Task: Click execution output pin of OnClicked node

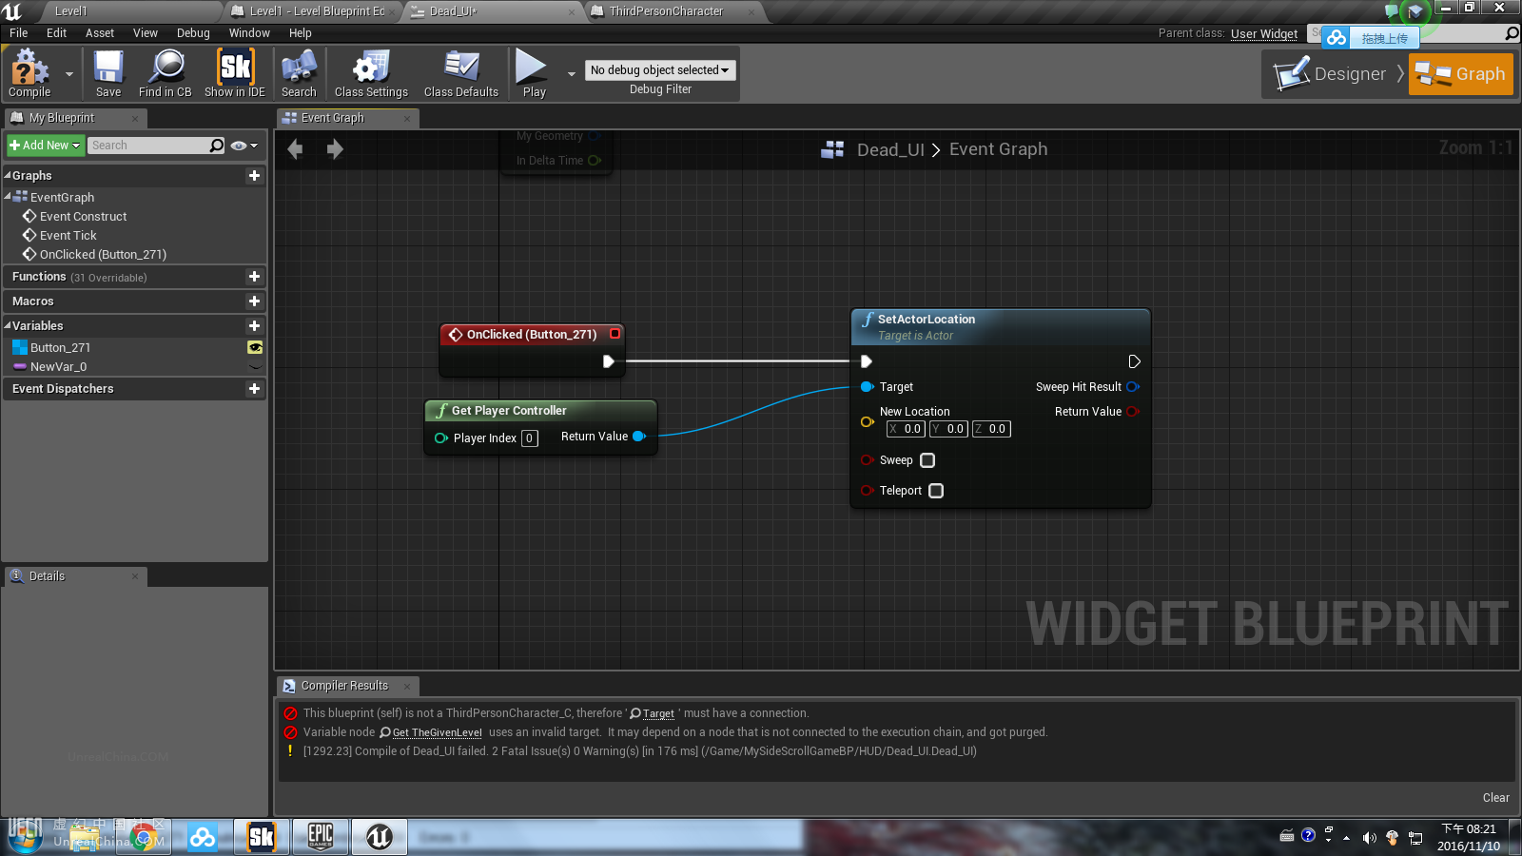Action: [x=609, y=361]
